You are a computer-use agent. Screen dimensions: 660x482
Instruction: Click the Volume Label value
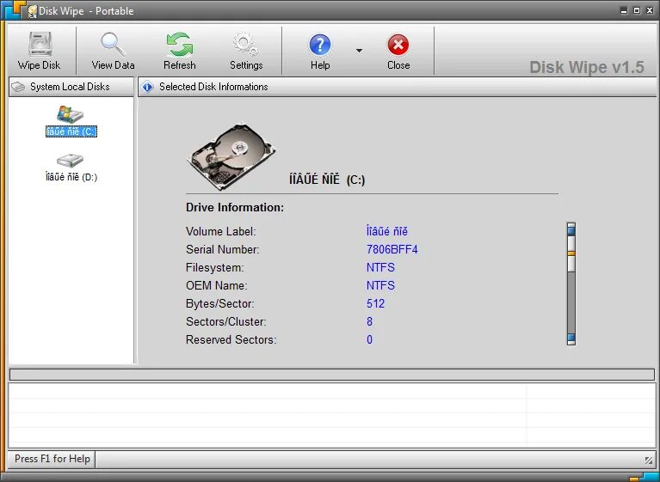387,231
